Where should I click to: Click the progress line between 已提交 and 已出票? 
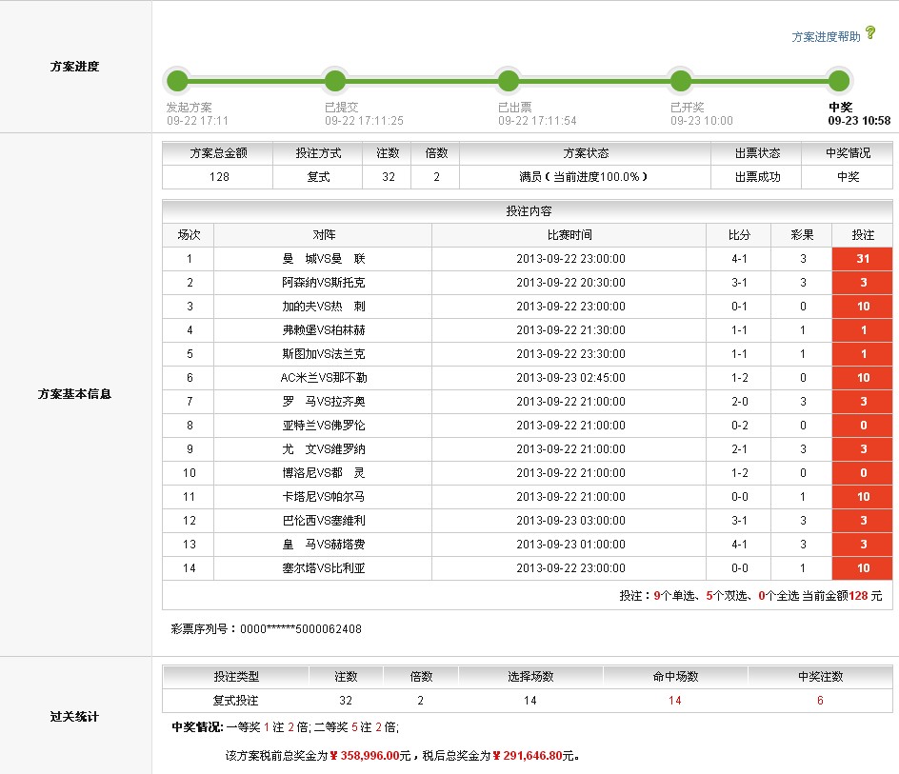(x=421, y=81)
